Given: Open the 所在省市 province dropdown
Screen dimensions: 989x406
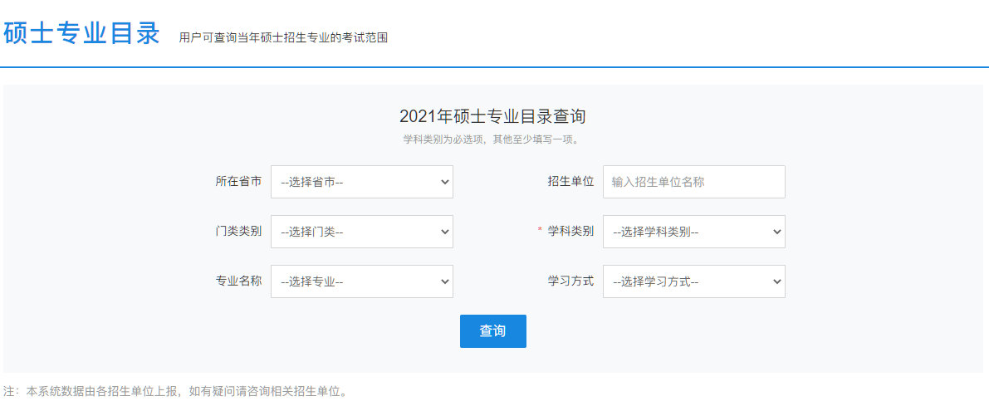Looking at the screenshot, I should pyautogui.click(x=361, y=182).
